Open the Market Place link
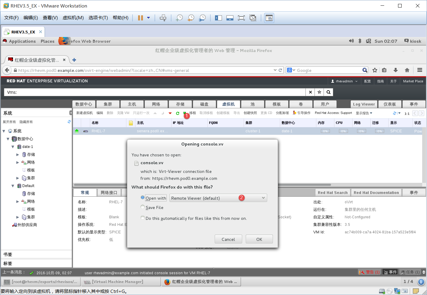Viewport: 427px width, 295px height. coord(413,81)
